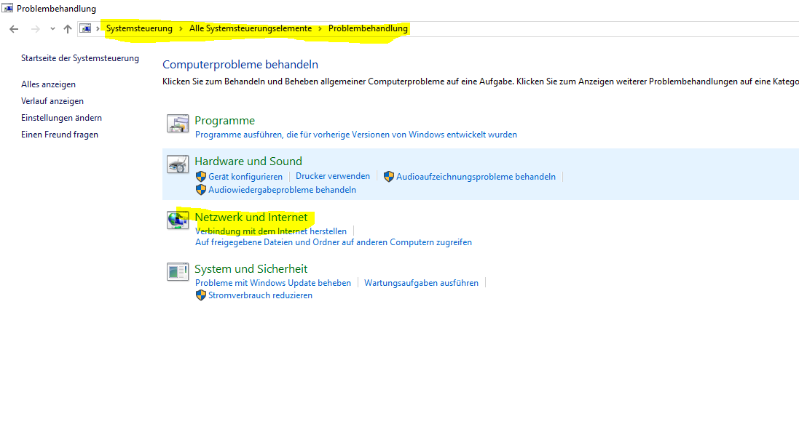Select Alle Systemsteuerungselemente breadcrumb
This screenshot has width=799, height=427.
point(251,28)
